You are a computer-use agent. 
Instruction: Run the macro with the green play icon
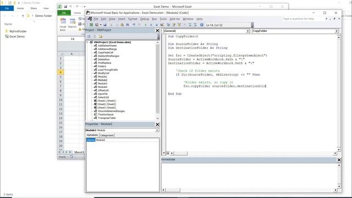point(145,25)
